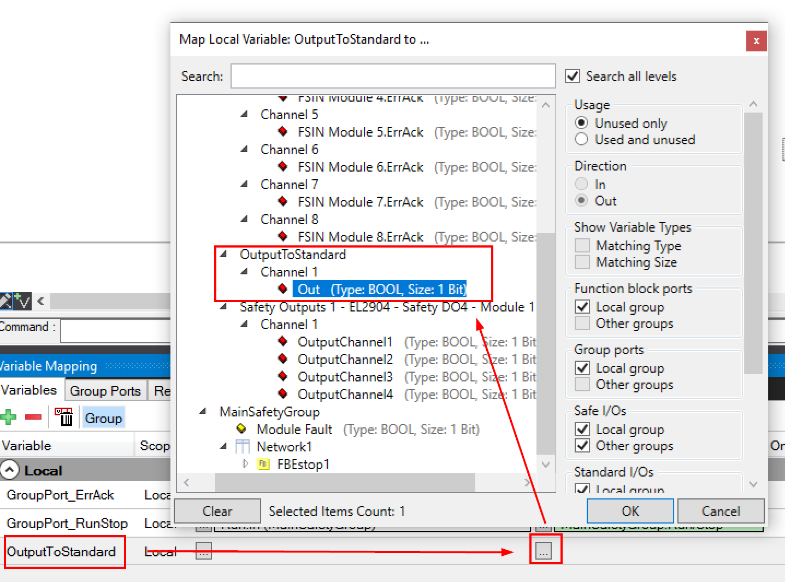Select OutputChannel1 variable
Viewport: 785px width, 582px height.
(345, 342)
